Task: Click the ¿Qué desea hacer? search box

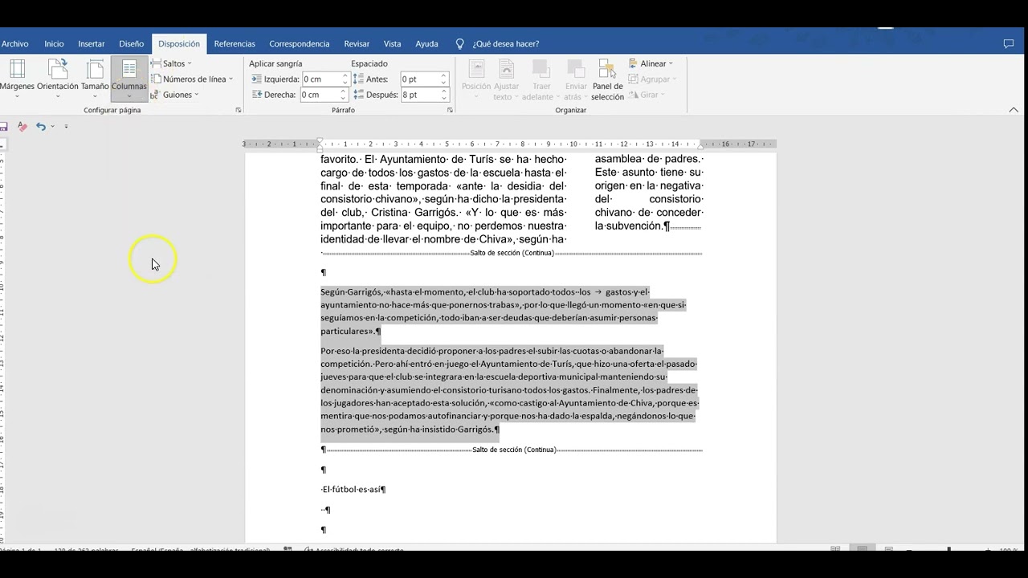Action: coord(505,44)
